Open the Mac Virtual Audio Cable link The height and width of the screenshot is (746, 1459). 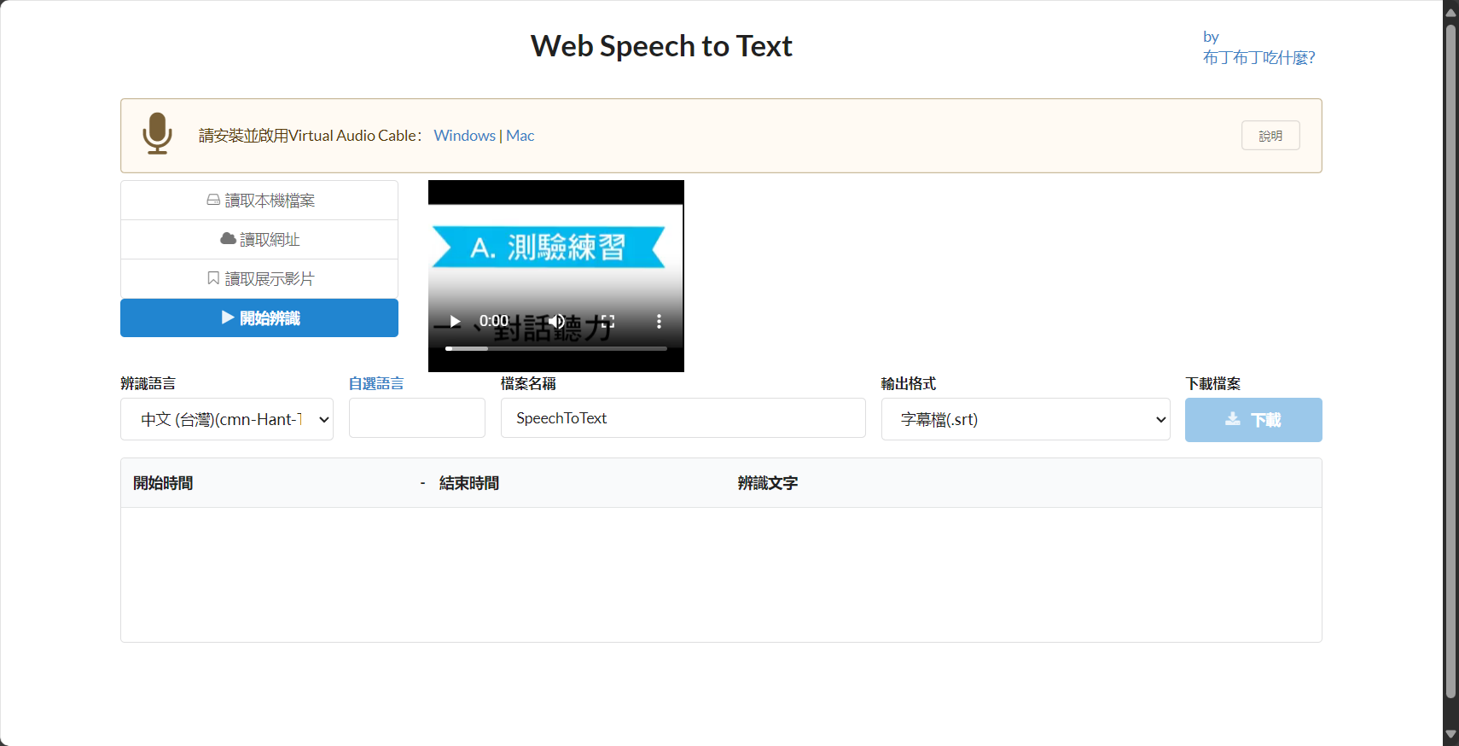point(520,136)
